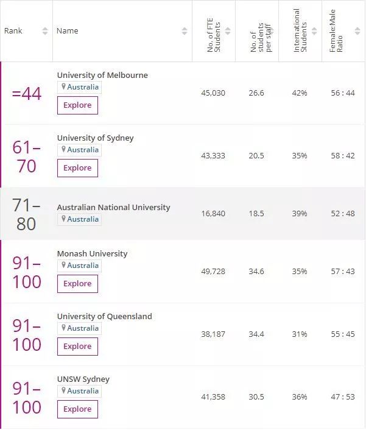This screenshot has height=430, width=366.
Task: Explore Monash University details
Action: (77, 284)
